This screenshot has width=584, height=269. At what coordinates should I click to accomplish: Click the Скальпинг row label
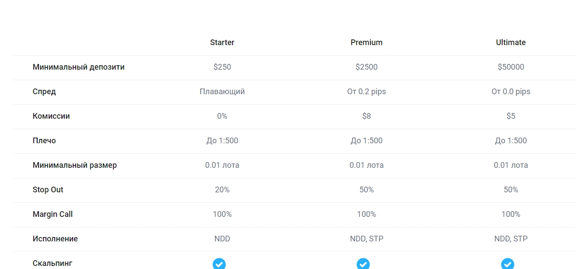click(52, 264)
